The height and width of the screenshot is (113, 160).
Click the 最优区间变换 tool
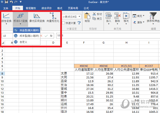(37, 18)
